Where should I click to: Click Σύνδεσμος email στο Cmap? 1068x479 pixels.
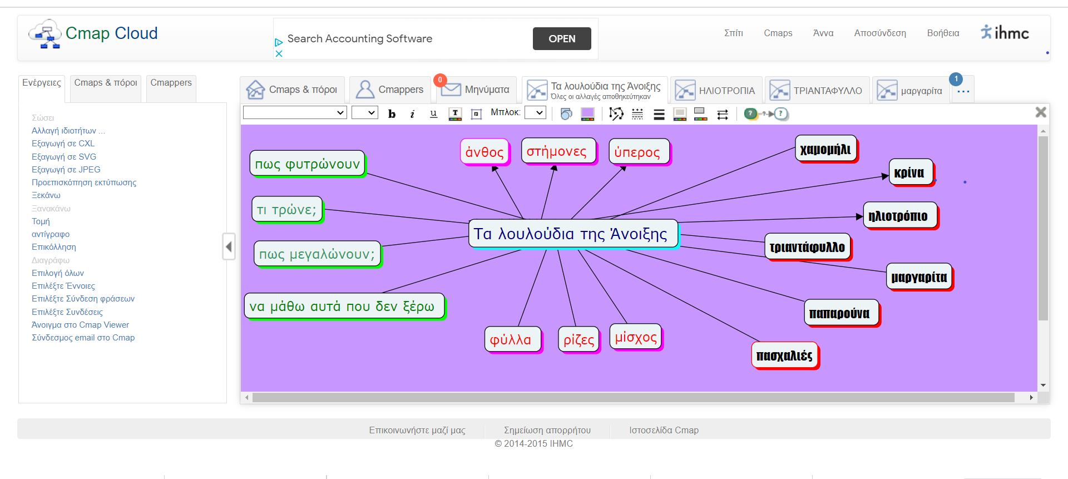click(83, 338)
